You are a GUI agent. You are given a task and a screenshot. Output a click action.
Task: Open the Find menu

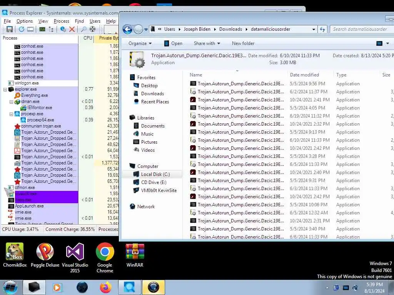point(79,21)
